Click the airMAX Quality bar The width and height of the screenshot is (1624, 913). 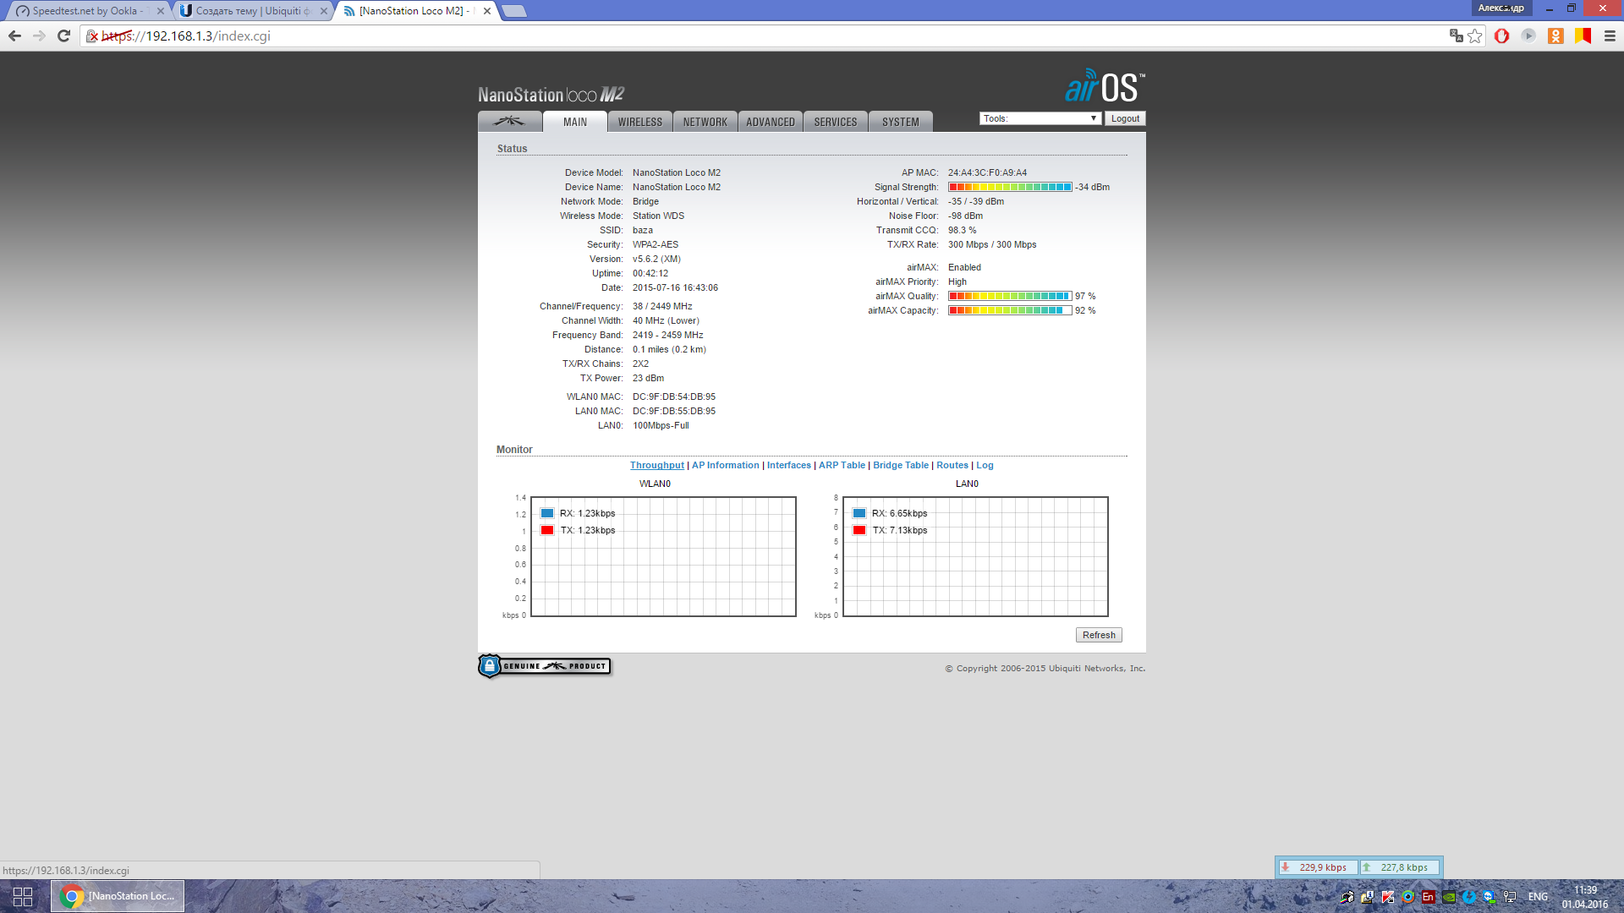pyautogui.click(x=1010, y=296)
